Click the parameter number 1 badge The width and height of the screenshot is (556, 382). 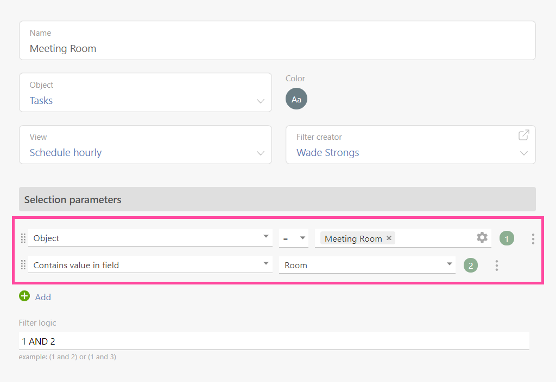coord(507,238)
